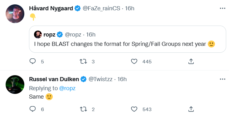Viewport: 229px width, 117px height.
Task: Share Håvard Nygaard's tweet
Action: [191, 61]
